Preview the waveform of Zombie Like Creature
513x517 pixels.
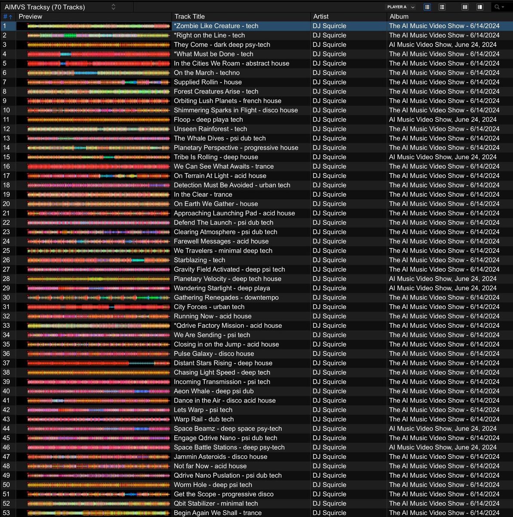98,26
